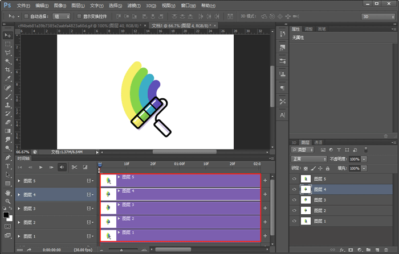Hide 图层 3 visibility eye
Viewport: 399px width, 254px height.
coord(295,200)
